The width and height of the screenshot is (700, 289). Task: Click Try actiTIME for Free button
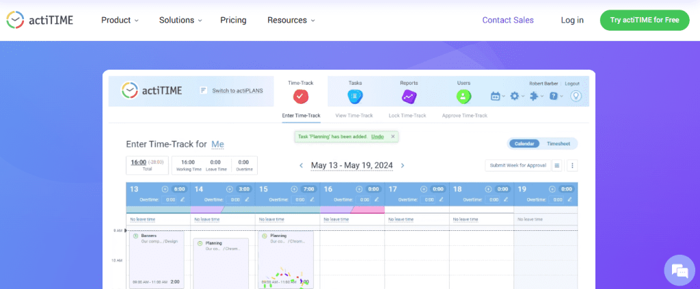645,20
